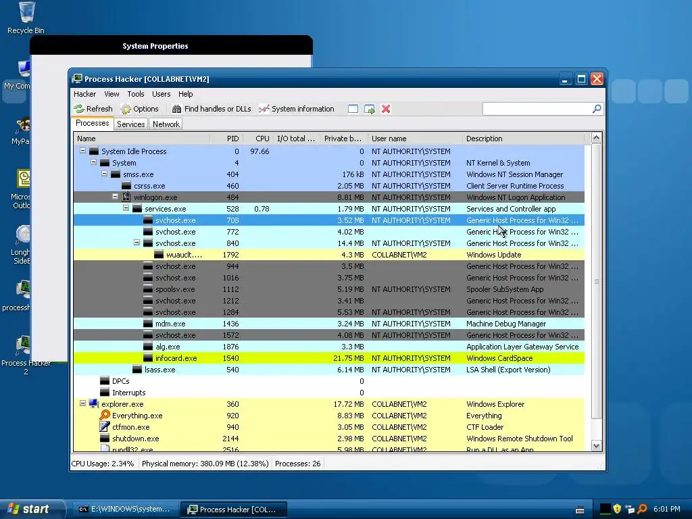Collapse the services.exe tree node
This screenshot has width=692, height=519.
click(x=126, y=208)
